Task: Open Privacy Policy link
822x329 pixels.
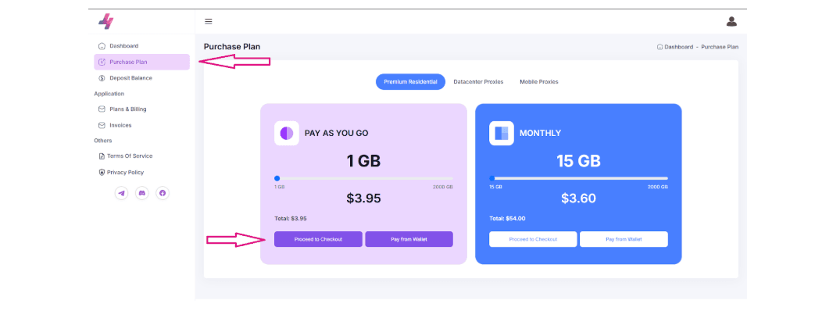Action: 125,172
